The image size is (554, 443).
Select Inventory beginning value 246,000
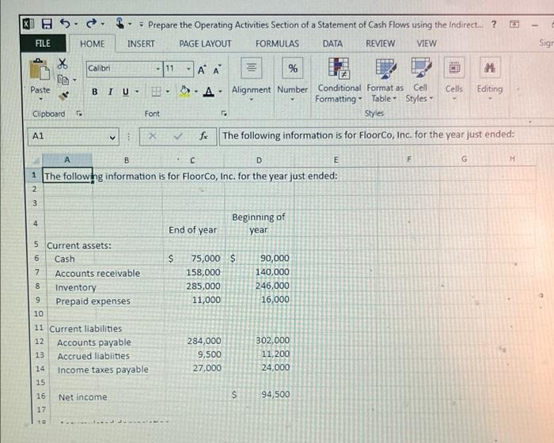(x=260, y=286)
